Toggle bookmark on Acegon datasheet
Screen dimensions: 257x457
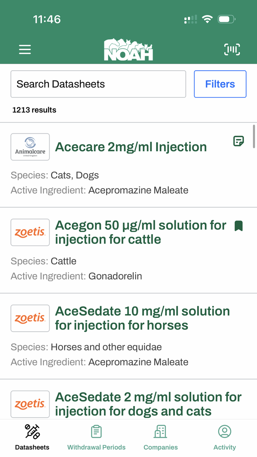click(239, 226)
